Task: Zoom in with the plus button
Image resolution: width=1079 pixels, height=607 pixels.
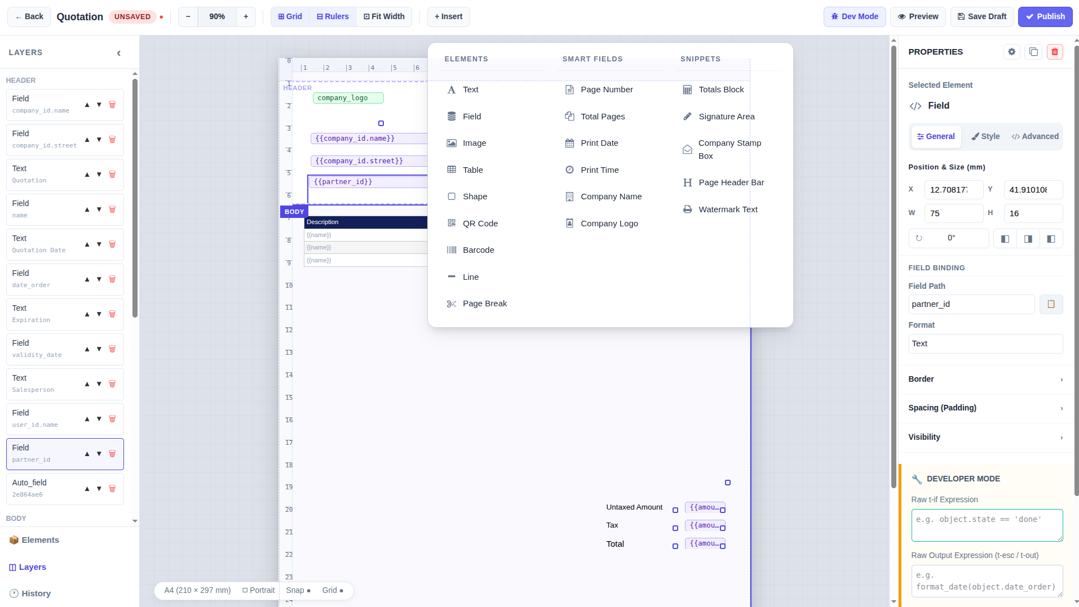Action: click(246, 17)
